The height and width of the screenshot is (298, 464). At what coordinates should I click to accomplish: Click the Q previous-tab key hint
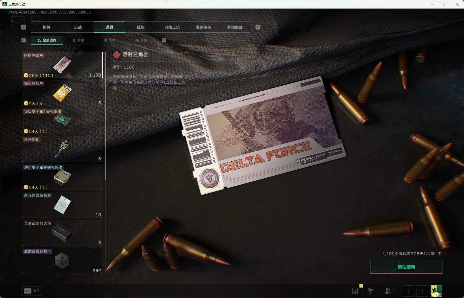pyautogui.click(x=24, y=27)
